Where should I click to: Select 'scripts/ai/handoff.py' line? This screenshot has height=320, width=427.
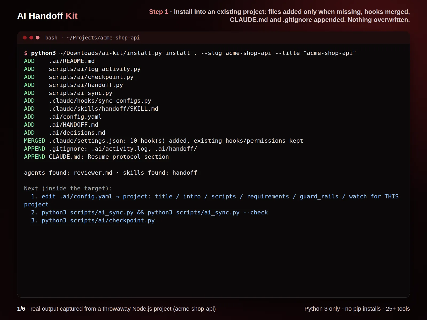[x=73, y=85]
